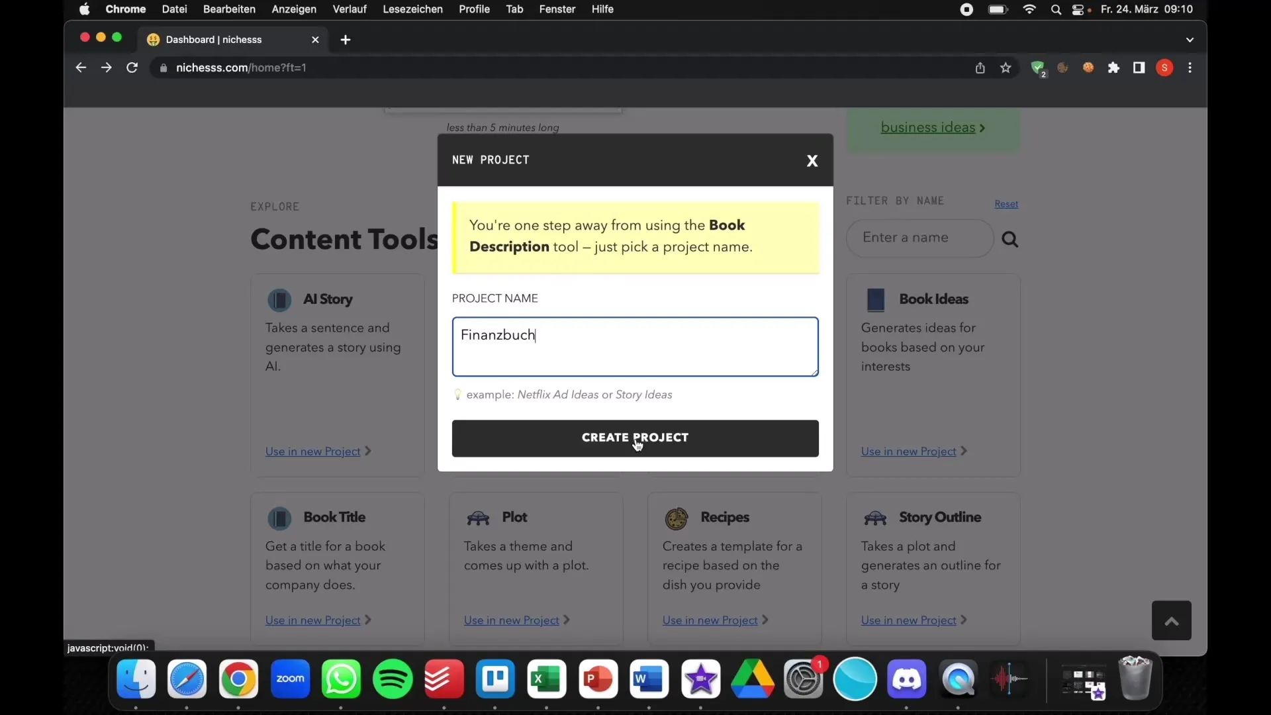Image resolution: width=1271 pixels, height=715 pixels.
Task: Close the New Project dialog
Action: click(x=811, y=160)
